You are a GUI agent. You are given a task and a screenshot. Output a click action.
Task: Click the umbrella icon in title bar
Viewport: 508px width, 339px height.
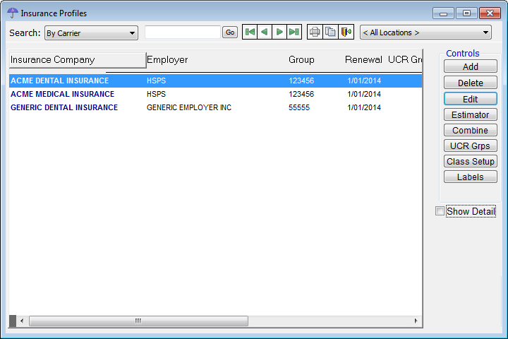[12, 13]
